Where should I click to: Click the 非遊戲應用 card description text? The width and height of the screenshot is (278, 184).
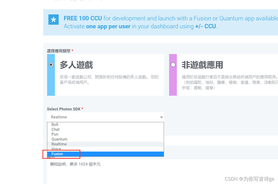click(230, 82)
